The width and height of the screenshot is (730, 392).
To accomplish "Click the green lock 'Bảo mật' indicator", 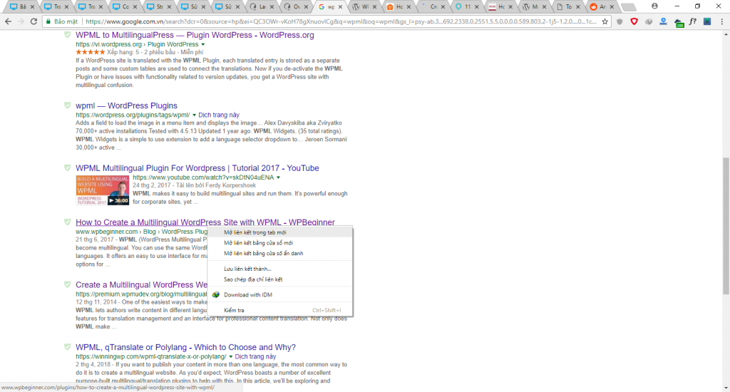I will pyautogui.click(x=61, y=21).
